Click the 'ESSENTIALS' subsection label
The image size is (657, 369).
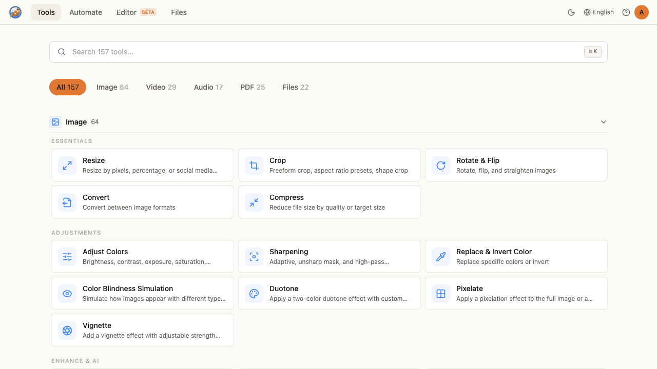click(72, 141)
